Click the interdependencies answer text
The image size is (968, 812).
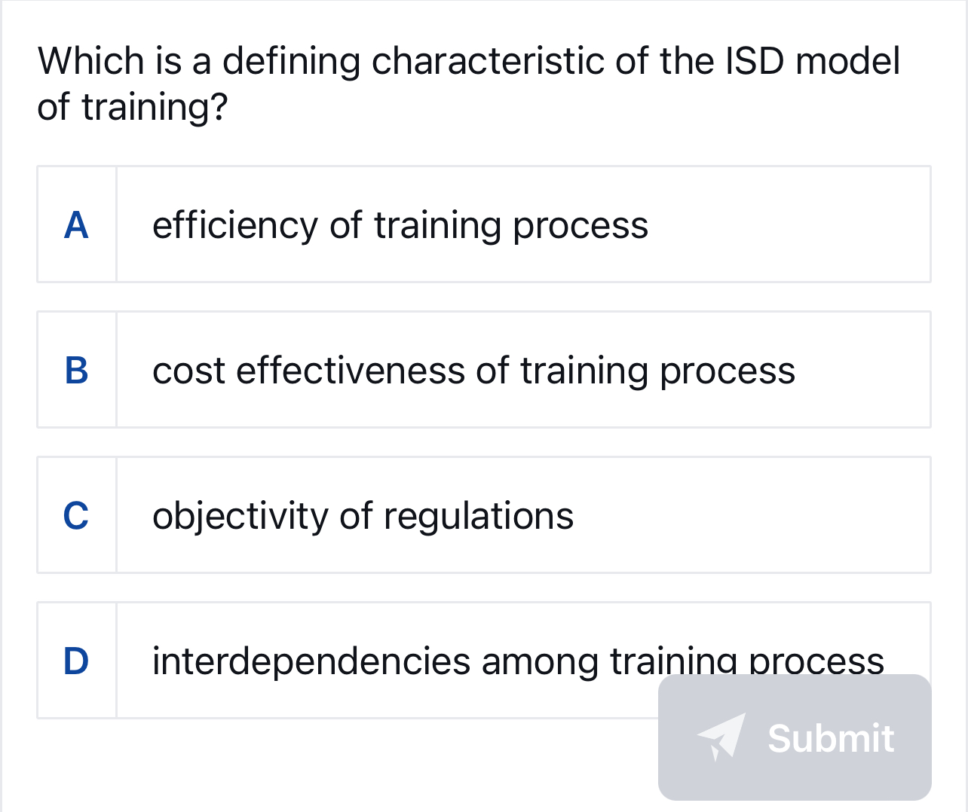click(517, 661)
